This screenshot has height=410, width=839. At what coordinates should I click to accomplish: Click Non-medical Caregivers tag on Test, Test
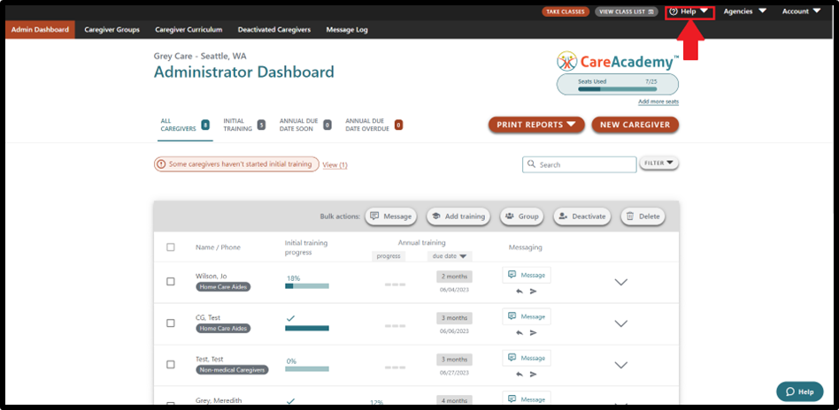tap(232, 370)
